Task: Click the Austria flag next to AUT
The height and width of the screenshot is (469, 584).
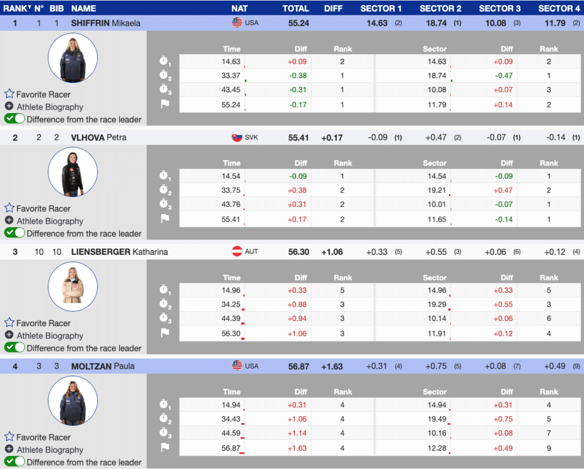Action: pos(237,251)
